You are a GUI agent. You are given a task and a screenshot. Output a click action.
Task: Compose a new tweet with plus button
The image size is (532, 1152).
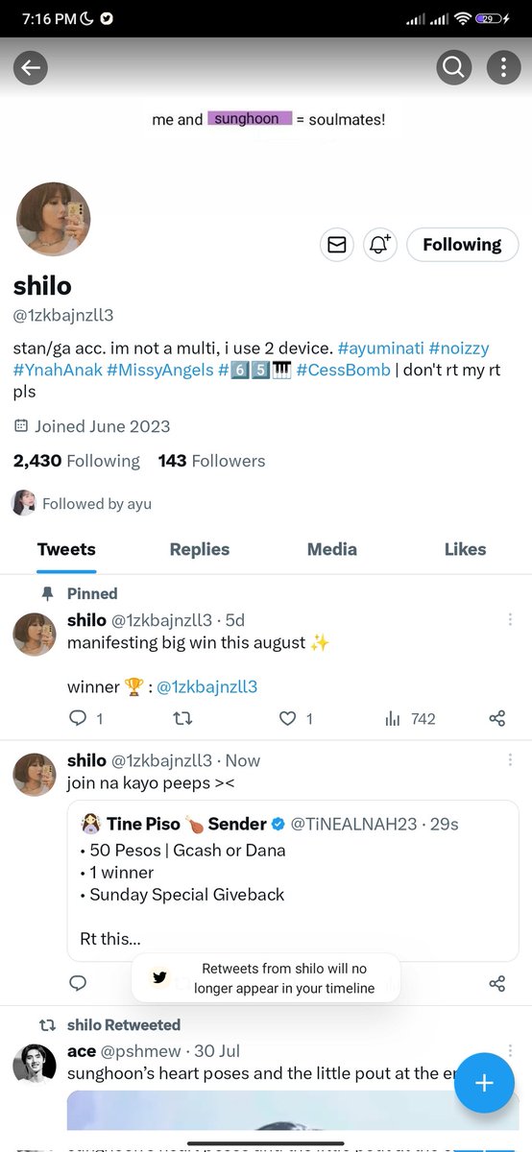484,1083
